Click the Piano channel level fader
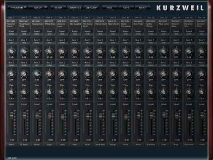Screen dimensions: 213x160 [x=12, y=115]
